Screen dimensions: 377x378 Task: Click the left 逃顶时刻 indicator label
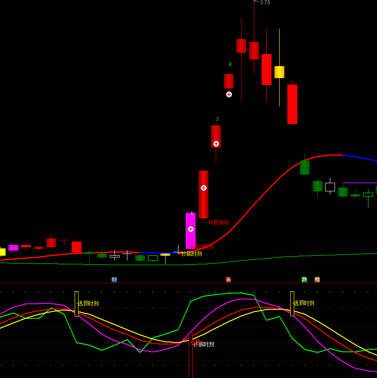(88, 303)
